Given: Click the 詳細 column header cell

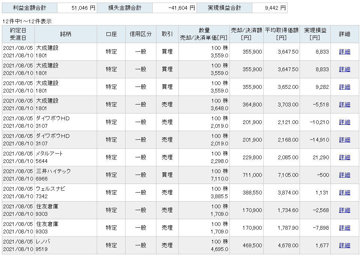Looking at the screenshot, I should pos(345,34).
